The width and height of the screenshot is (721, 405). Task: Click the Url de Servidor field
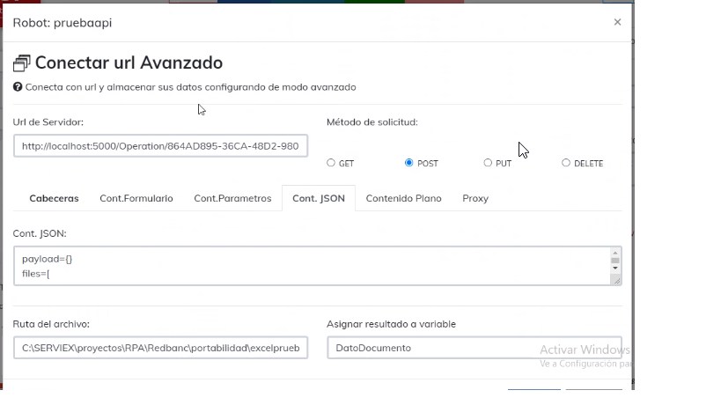[x=160, y=146]
